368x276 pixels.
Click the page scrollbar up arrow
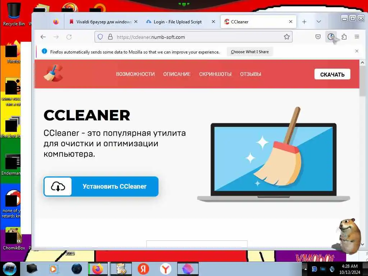point(362,63)
